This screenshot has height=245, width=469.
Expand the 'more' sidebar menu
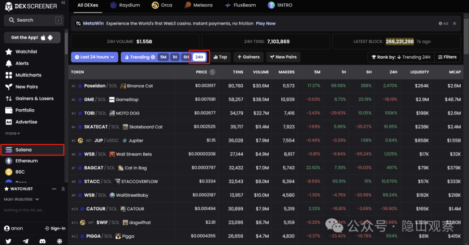point(12,133)
